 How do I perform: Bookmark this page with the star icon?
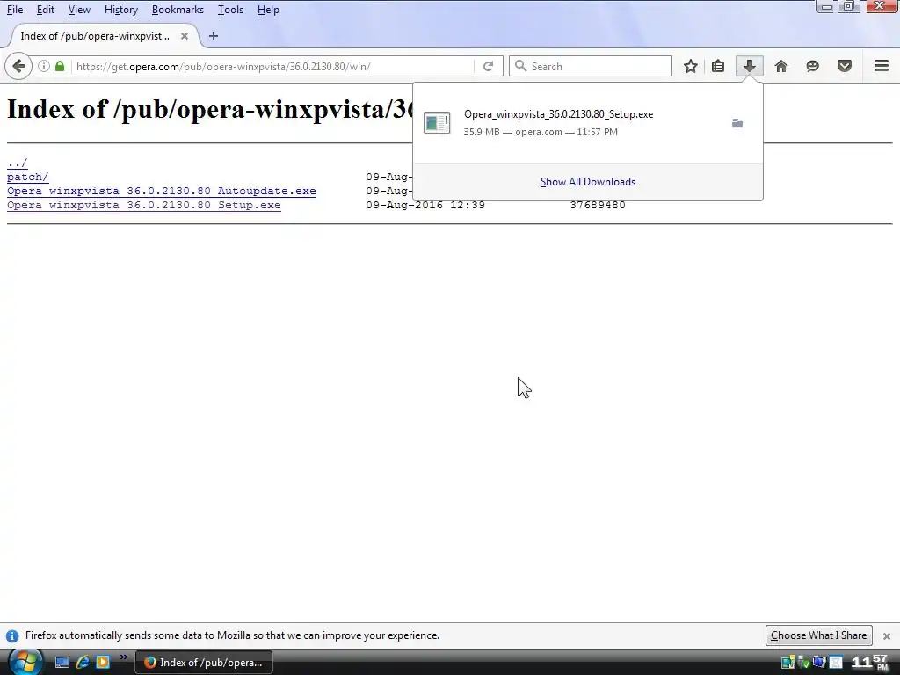click(x=691, y=66)
